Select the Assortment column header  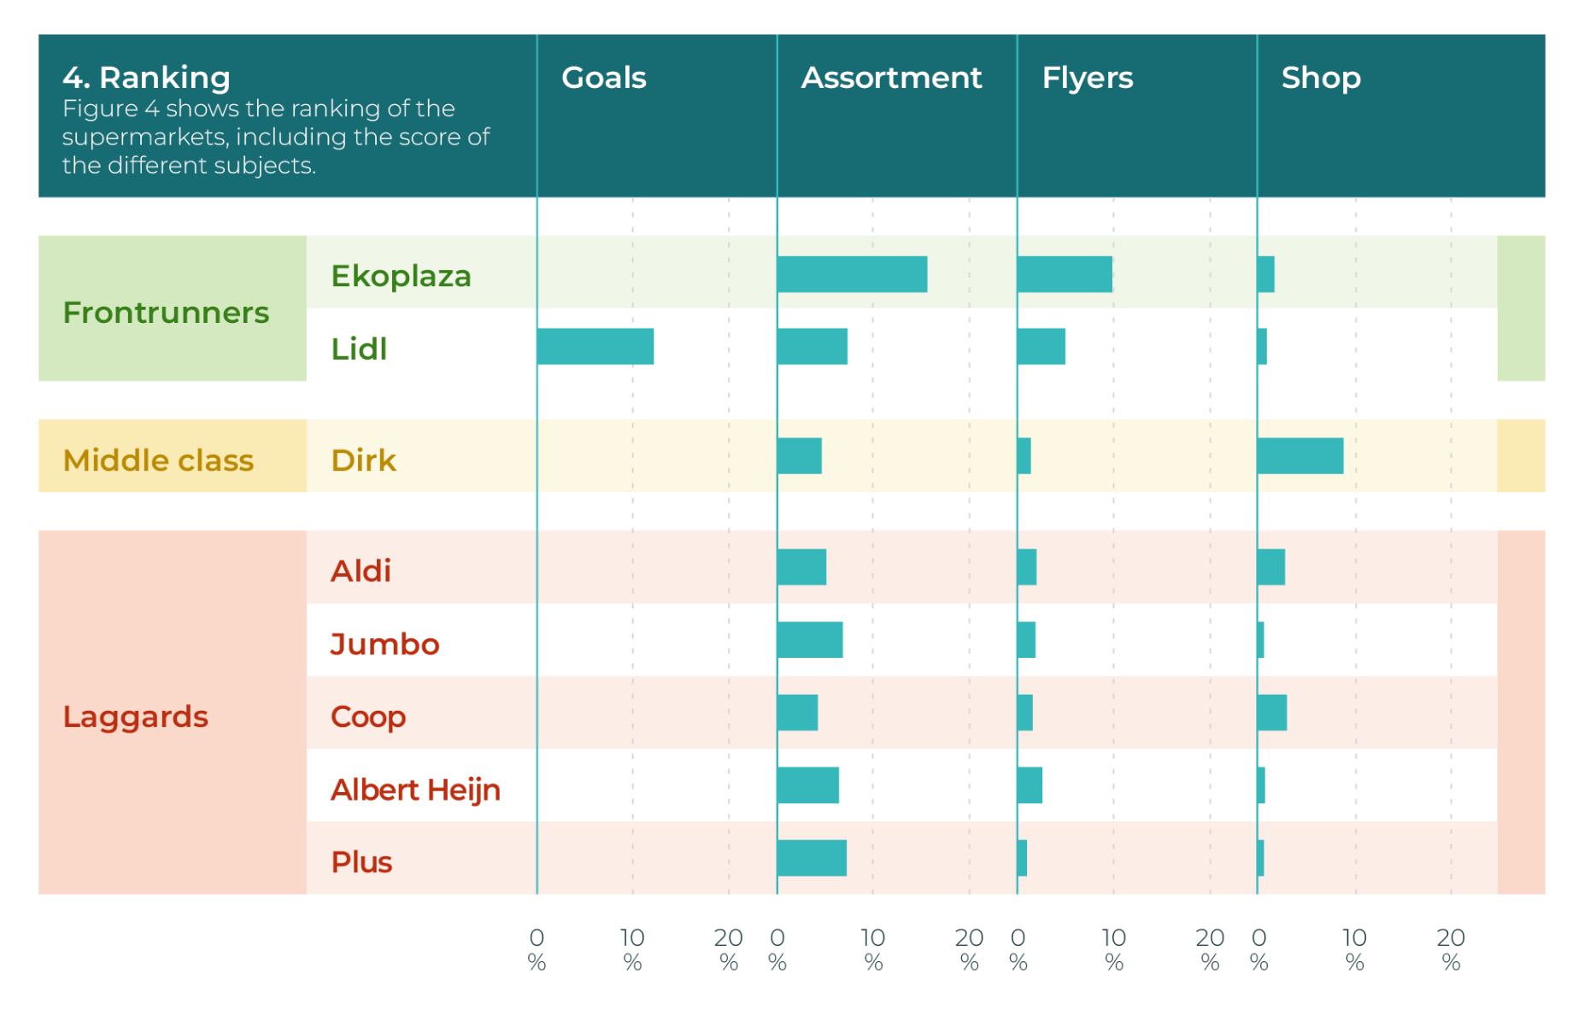pyautogui.click(x=890, y=78)
